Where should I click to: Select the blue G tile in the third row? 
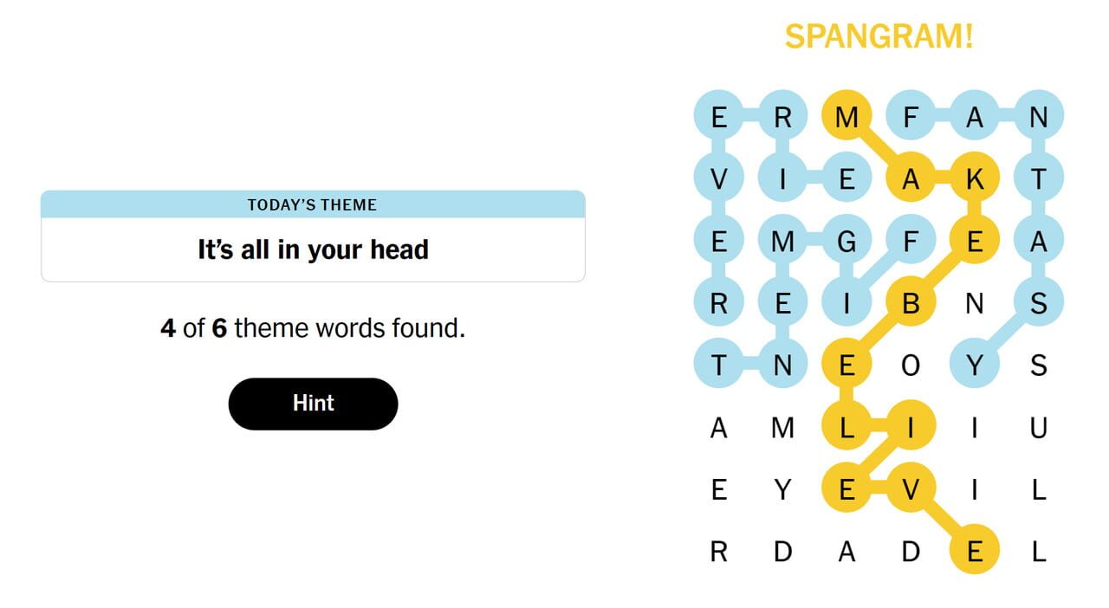[x=846, y=240]
